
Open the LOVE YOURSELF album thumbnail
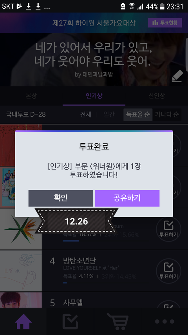pos(21,271)
